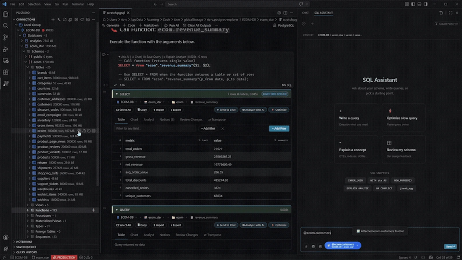Click the notebook settings gear icon
The image size is (462, 260).
(x=279, y=13)
